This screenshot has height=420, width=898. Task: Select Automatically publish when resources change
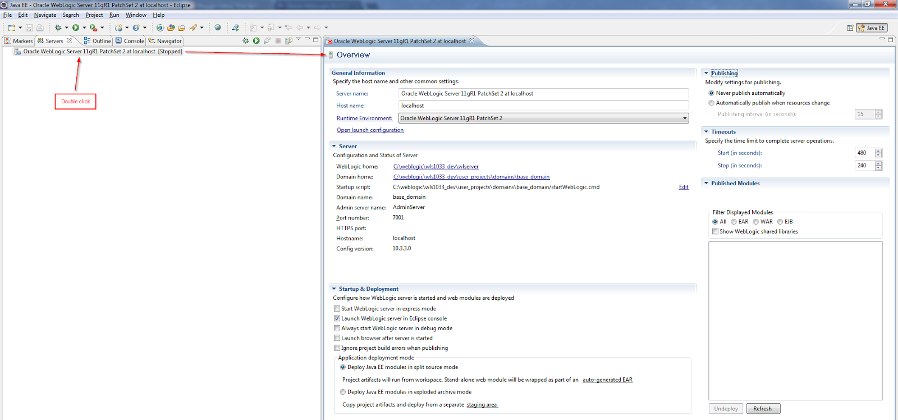(x=712, y=103)
